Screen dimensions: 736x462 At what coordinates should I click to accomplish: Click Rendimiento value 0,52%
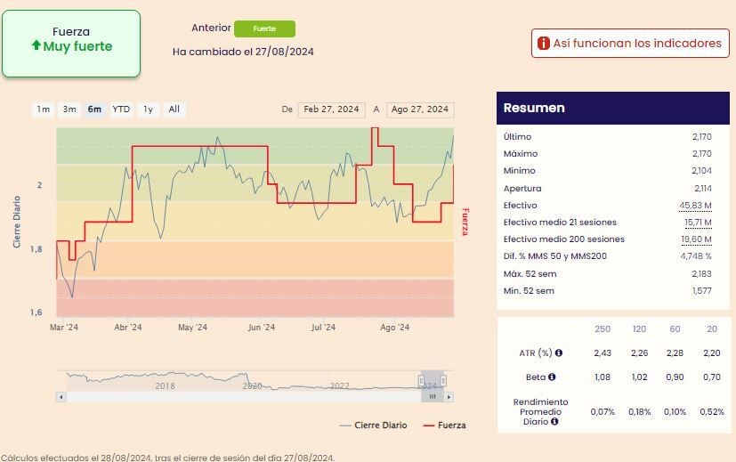click(x=712, y=412)
